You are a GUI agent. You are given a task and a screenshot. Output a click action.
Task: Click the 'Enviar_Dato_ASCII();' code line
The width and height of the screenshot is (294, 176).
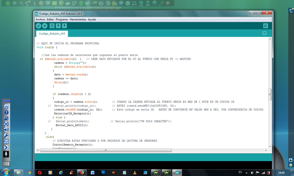click(71, 125)
